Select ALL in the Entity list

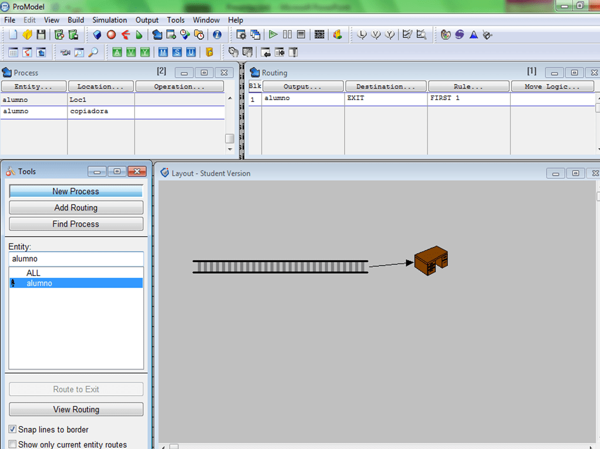click(33, 273)
